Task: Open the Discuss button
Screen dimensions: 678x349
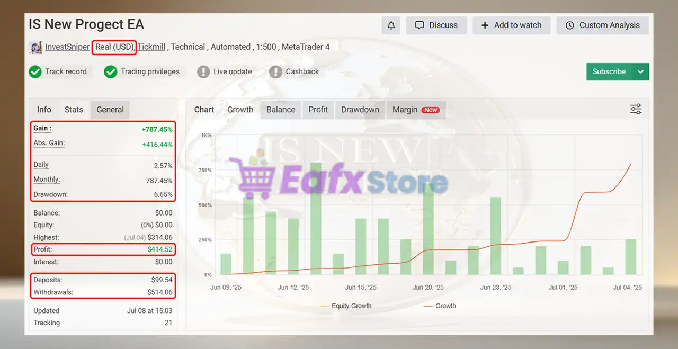Action: (x=436, y=25)
